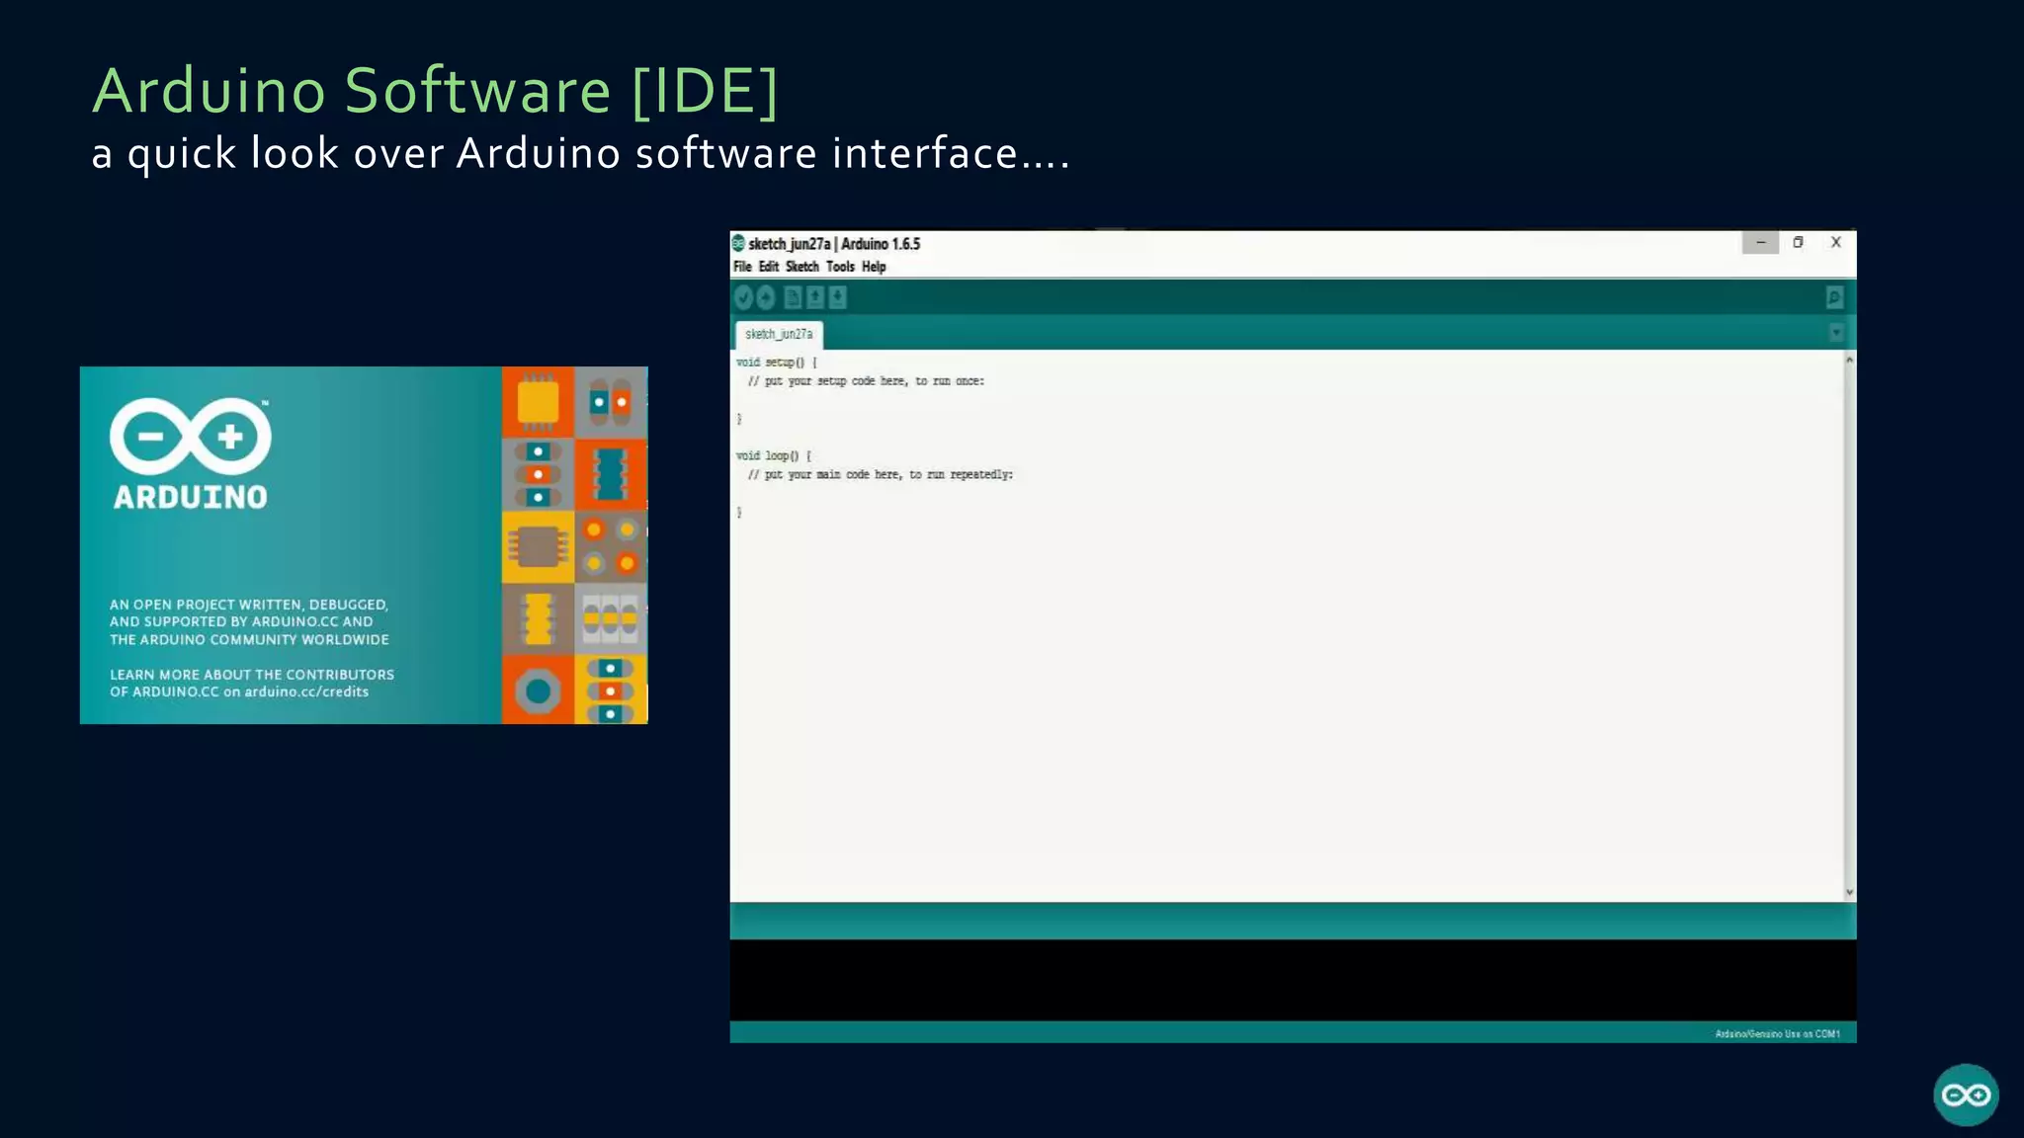Expand the tab options dropdown arrow
The image size is (2024, 1138).
point(1835,333)
